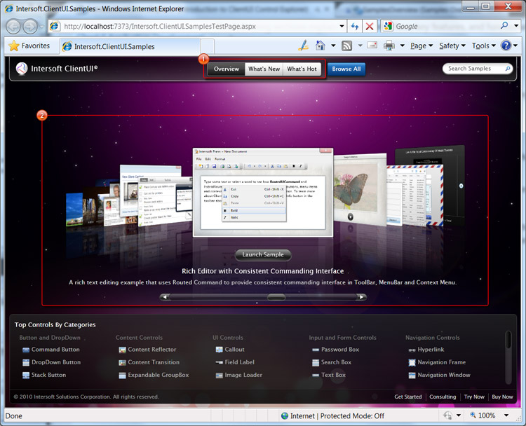Go forward with the browser Forward arrow
Screen dimensions: 526x426
coord(30,27)
